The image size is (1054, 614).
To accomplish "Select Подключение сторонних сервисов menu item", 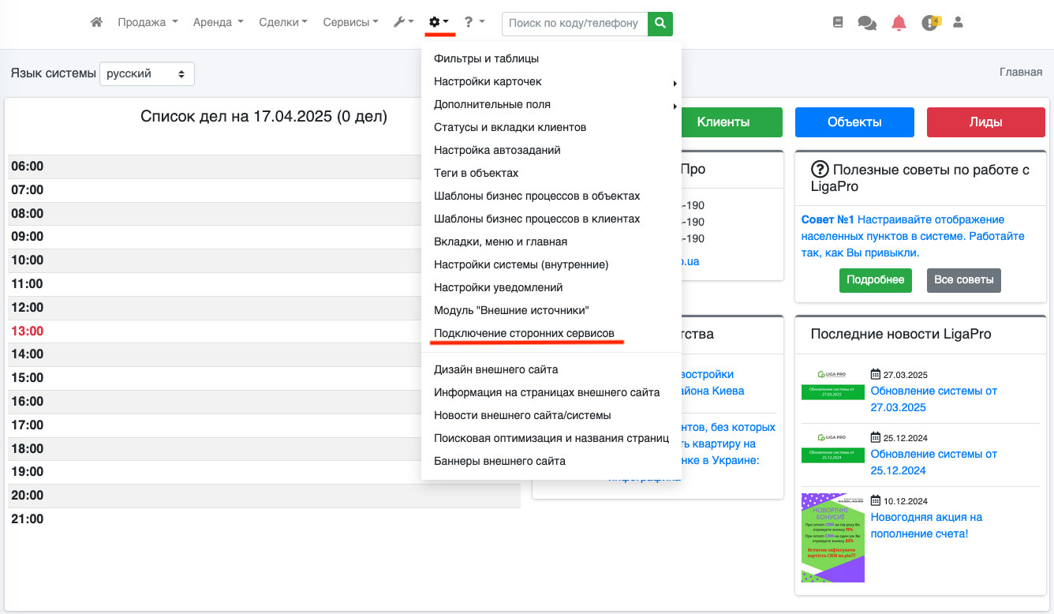I will [x=524, y=333].
